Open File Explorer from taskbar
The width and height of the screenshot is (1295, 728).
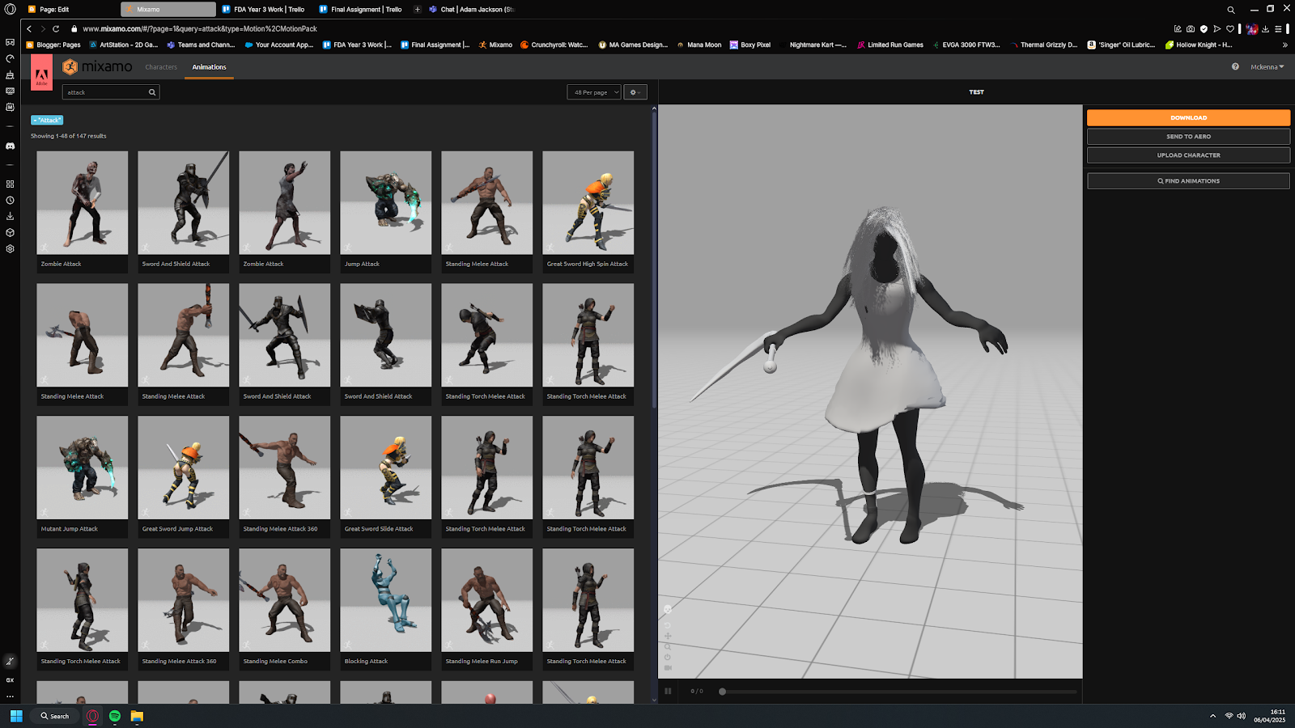tap(137, 716)
